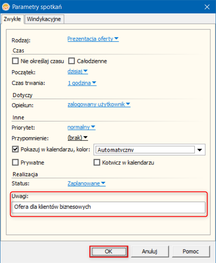216x263 pixels.
Task: Open the Opiekun zalogowany użytkownik list
Action: pos(99,104)
